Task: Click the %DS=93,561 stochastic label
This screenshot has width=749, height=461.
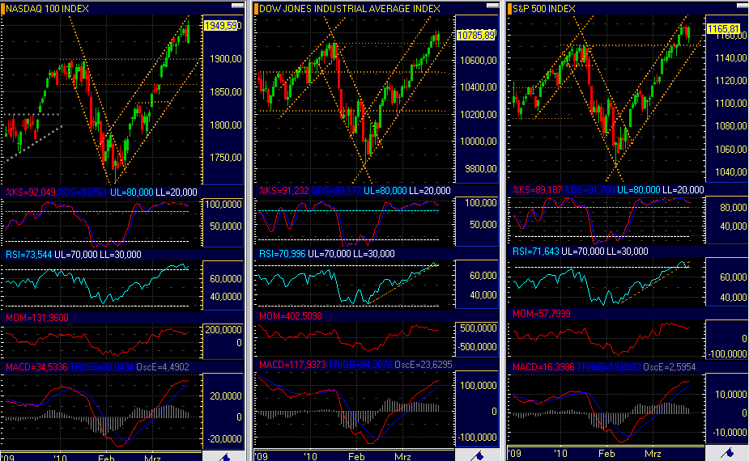Action: pos(83,192)
